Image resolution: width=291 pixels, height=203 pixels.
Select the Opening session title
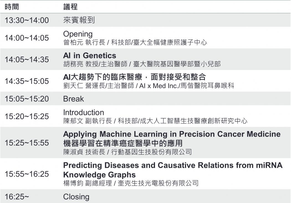tap(78, 34)
